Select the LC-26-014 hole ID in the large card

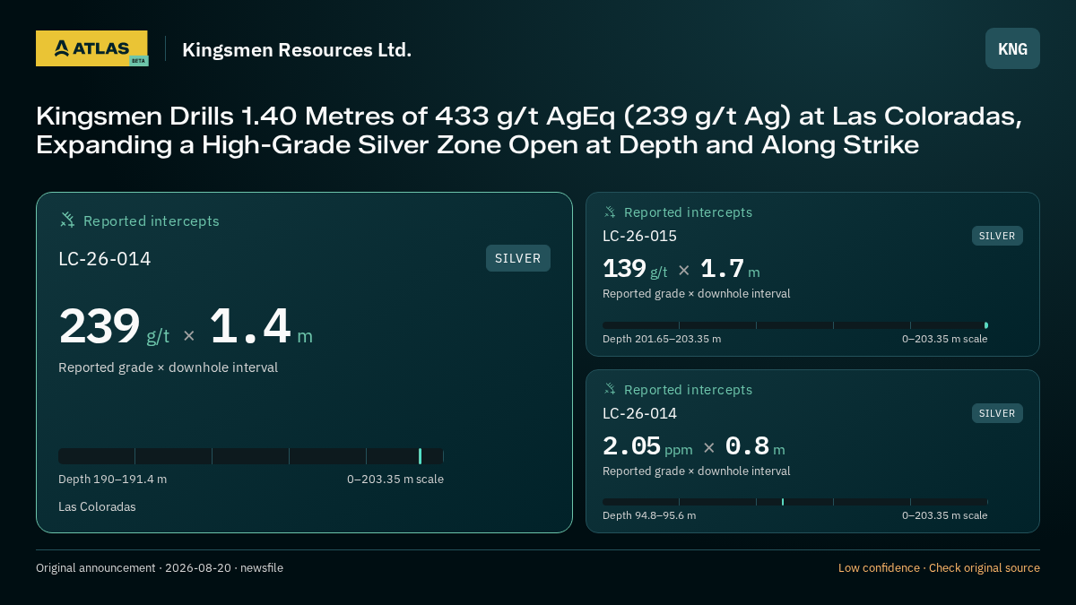(x=105, y=259)
